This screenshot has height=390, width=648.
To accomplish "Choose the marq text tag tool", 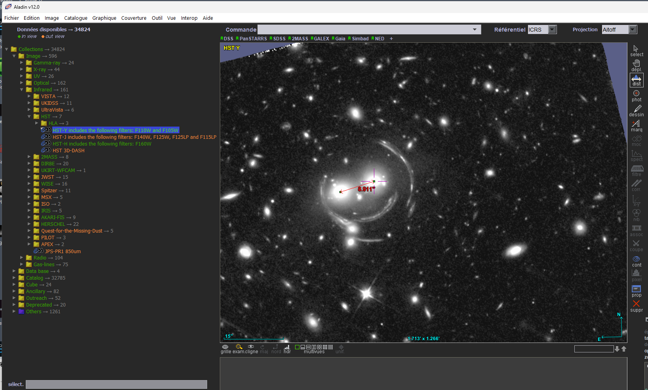I will 636,126.
